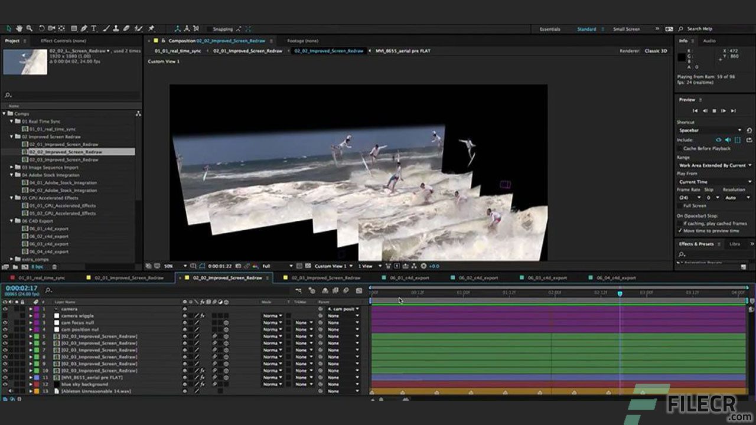Screen dimensions: 756x425
Task: Move the current time indicator on the timeline
Action: [x=620, y=291]
